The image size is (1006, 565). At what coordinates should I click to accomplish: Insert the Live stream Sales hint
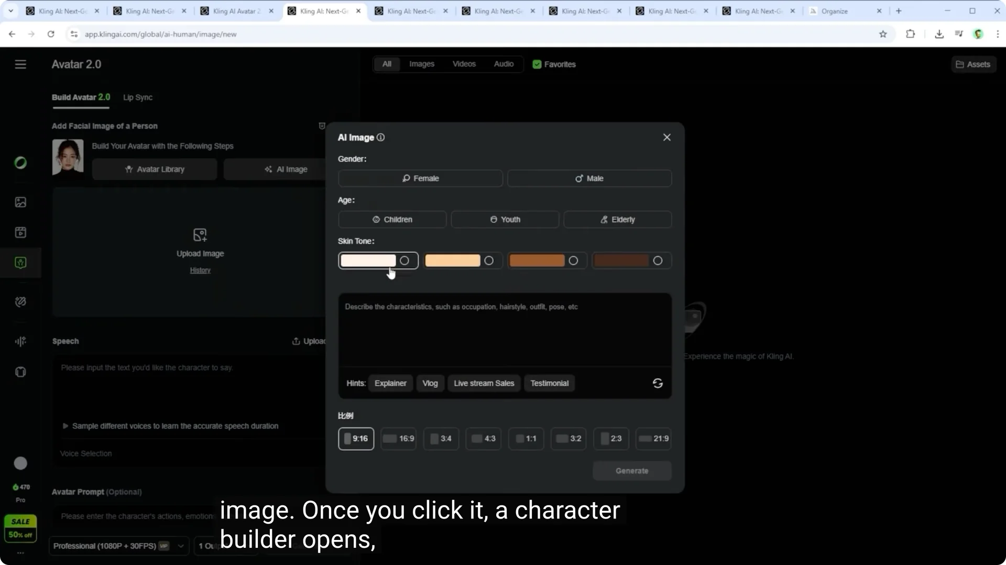pyautogui.click(x=484, y=383)
